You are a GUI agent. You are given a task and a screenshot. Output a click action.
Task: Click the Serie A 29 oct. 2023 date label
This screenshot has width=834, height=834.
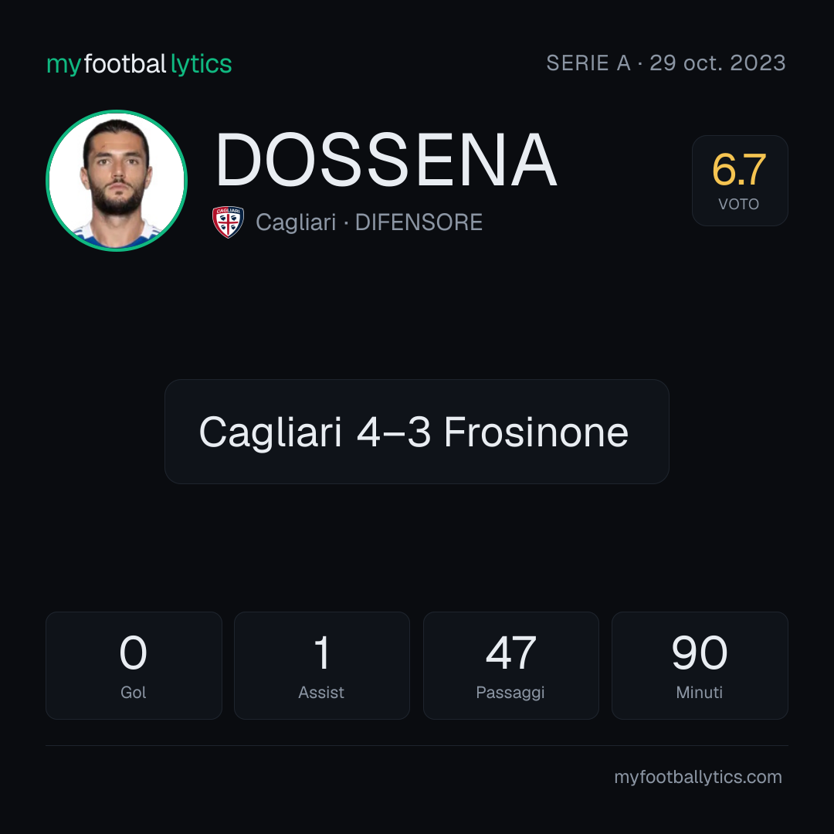666,63
